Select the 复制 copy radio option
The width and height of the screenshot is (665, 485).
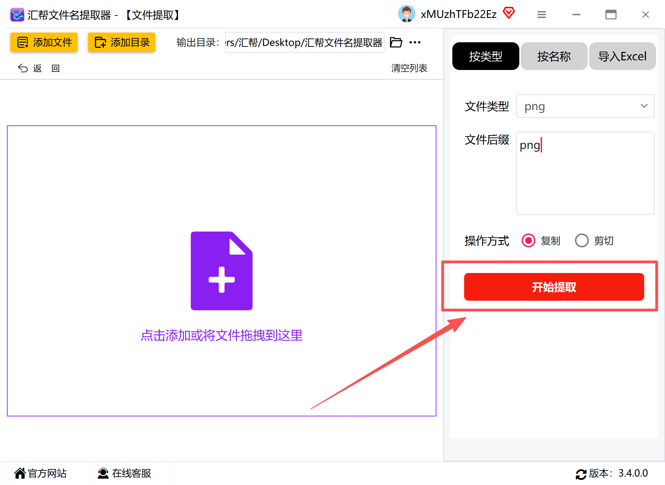pyautogui.click(x=529, y=240)
